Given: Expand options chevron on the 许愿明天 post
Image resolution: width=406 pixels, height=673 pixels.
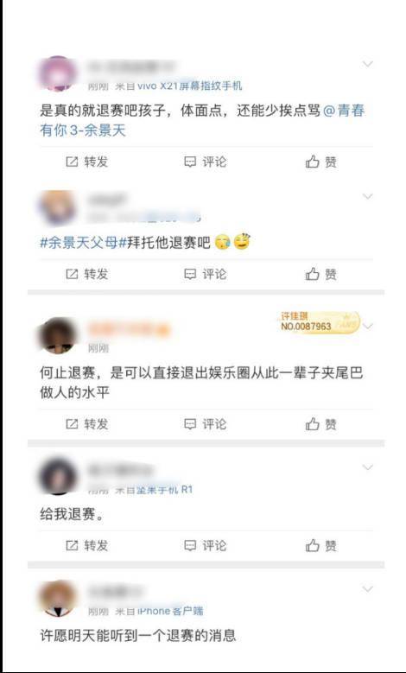Looking at the screenshot, I should [367, 589].
